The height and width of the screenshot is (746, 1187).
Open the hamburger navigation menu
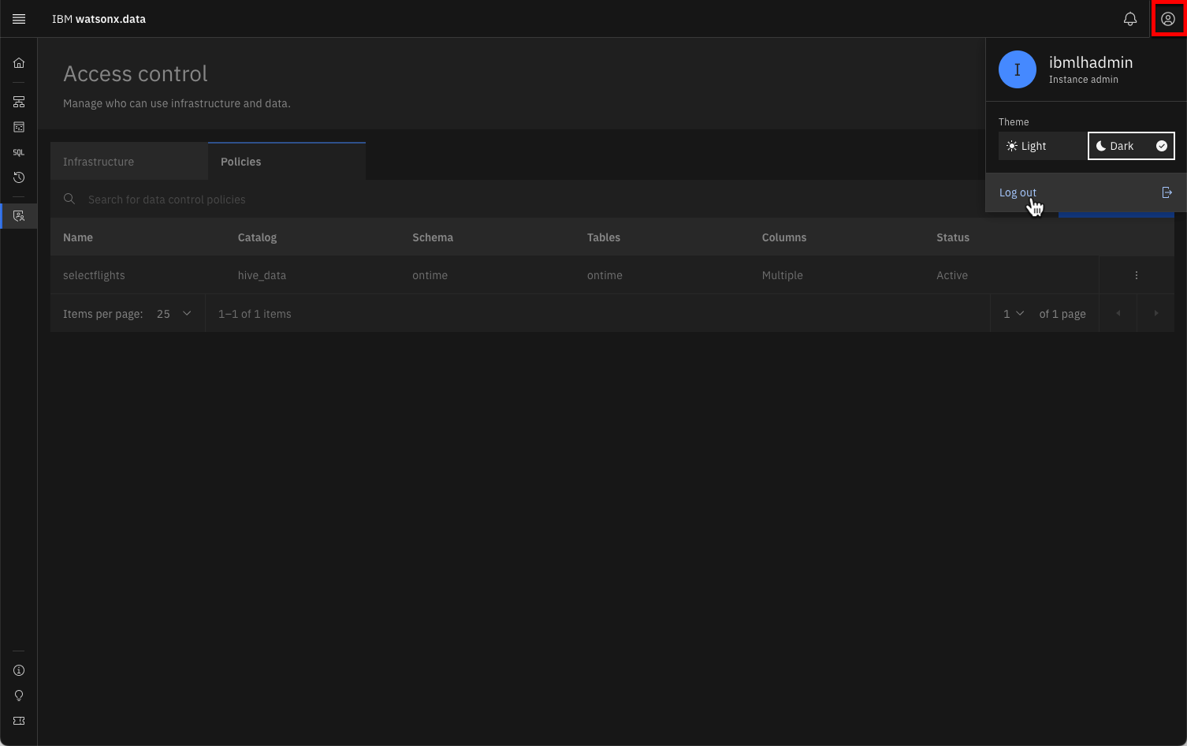pos(19,19)
